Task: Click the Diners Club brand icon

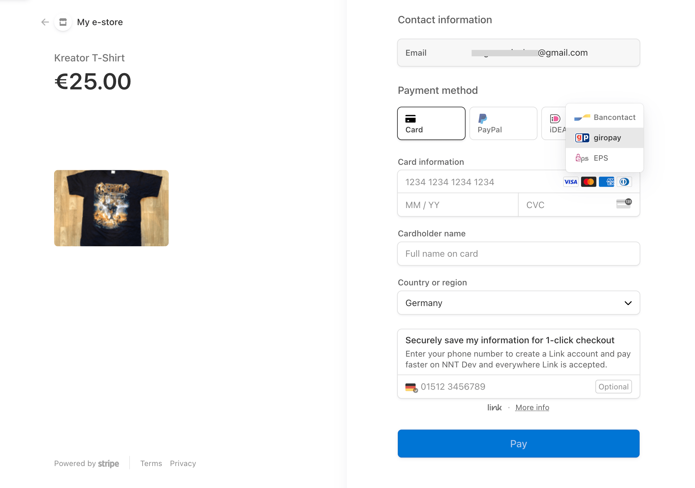Action: point(624,182)
